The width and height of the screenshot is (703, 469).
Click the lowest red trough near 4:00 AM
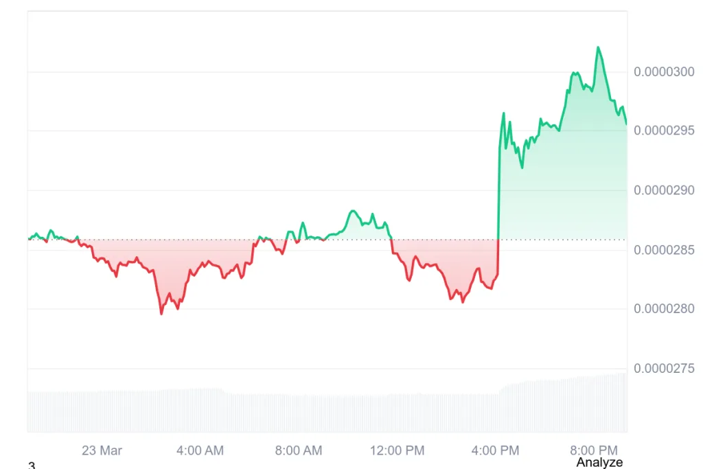pyautogui.click(x=161, y=313)
